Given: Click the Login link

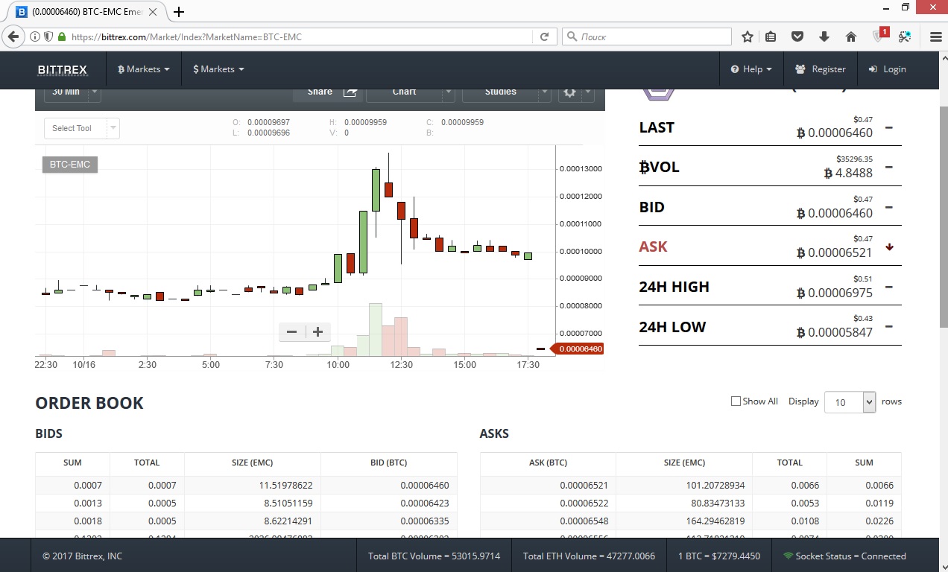Looking at the screenshot, I should [x=888, y=69].
